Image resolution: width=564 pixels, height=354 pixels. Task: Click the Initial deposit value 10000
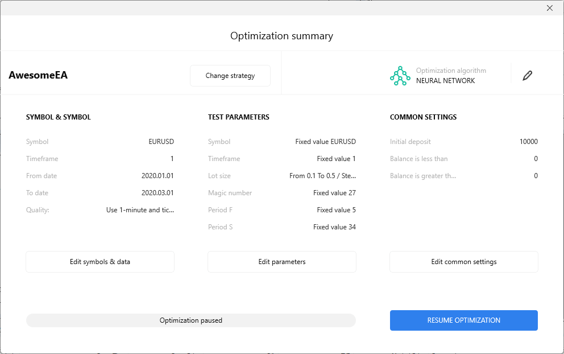click(528, 142)
